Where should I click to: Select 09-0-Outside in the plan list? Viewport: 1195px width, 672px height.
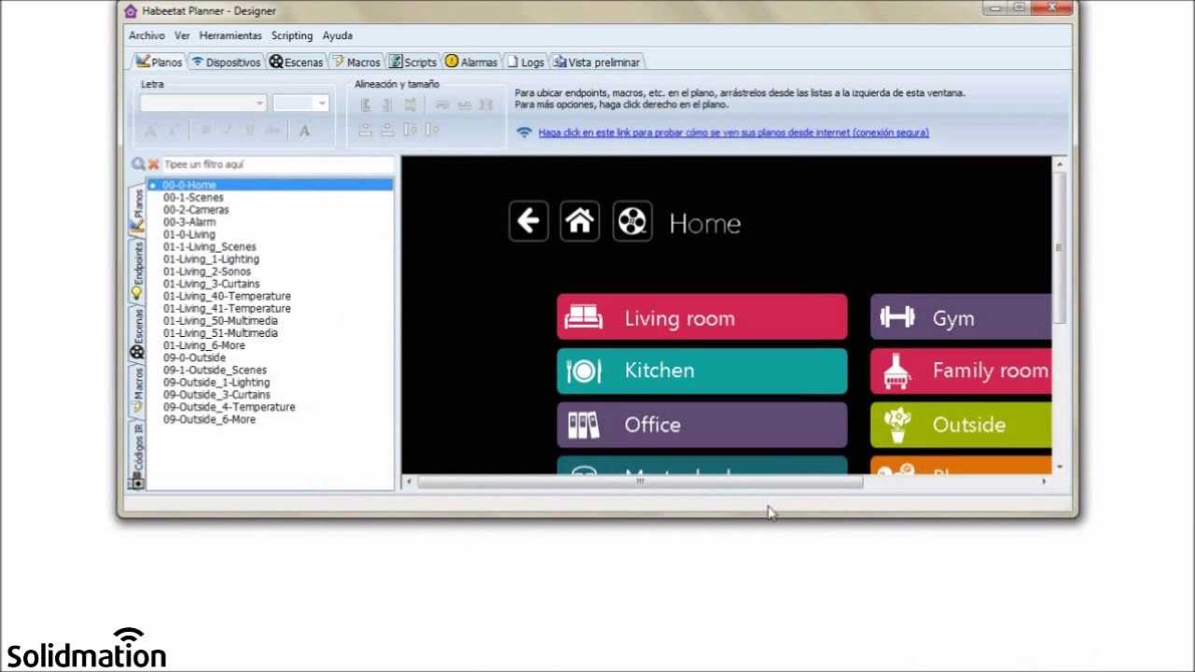pyautogui.click(x=194, y=357)
